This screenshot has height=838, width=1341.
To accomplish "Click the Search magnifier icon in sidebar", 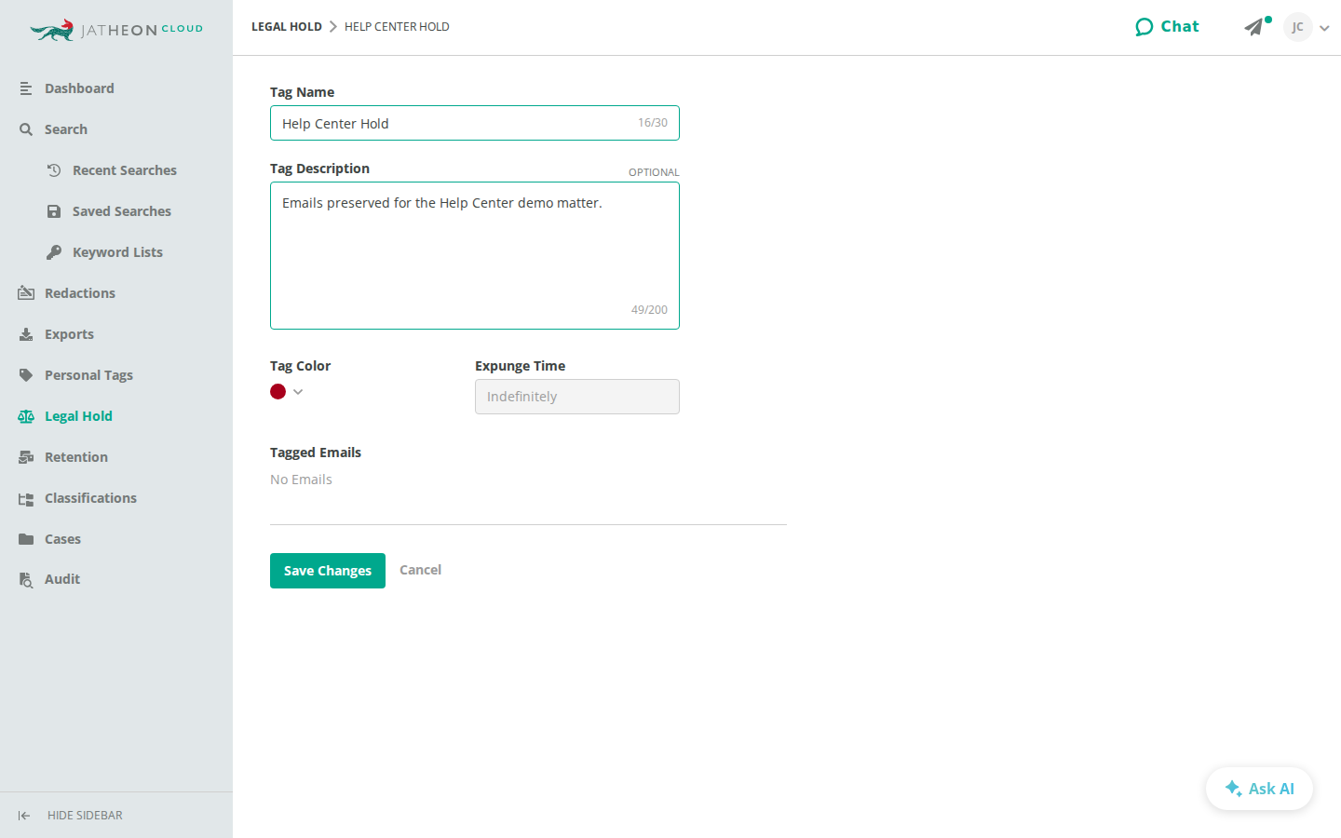I will tap(26, 129).
